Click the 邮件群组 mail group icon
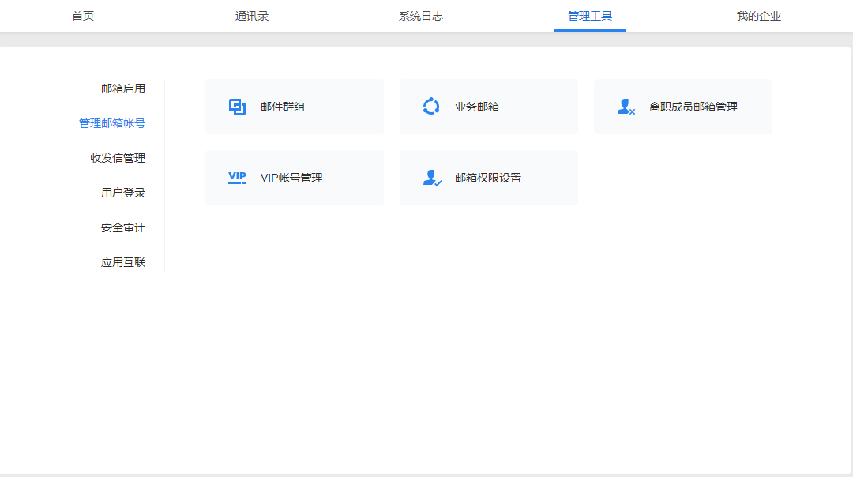Screen dimensions: 853x477 [236, 106]
